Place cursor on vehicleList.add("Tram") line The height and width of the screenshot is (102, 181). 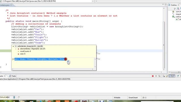pyautogui.click(x=28, y=43)
